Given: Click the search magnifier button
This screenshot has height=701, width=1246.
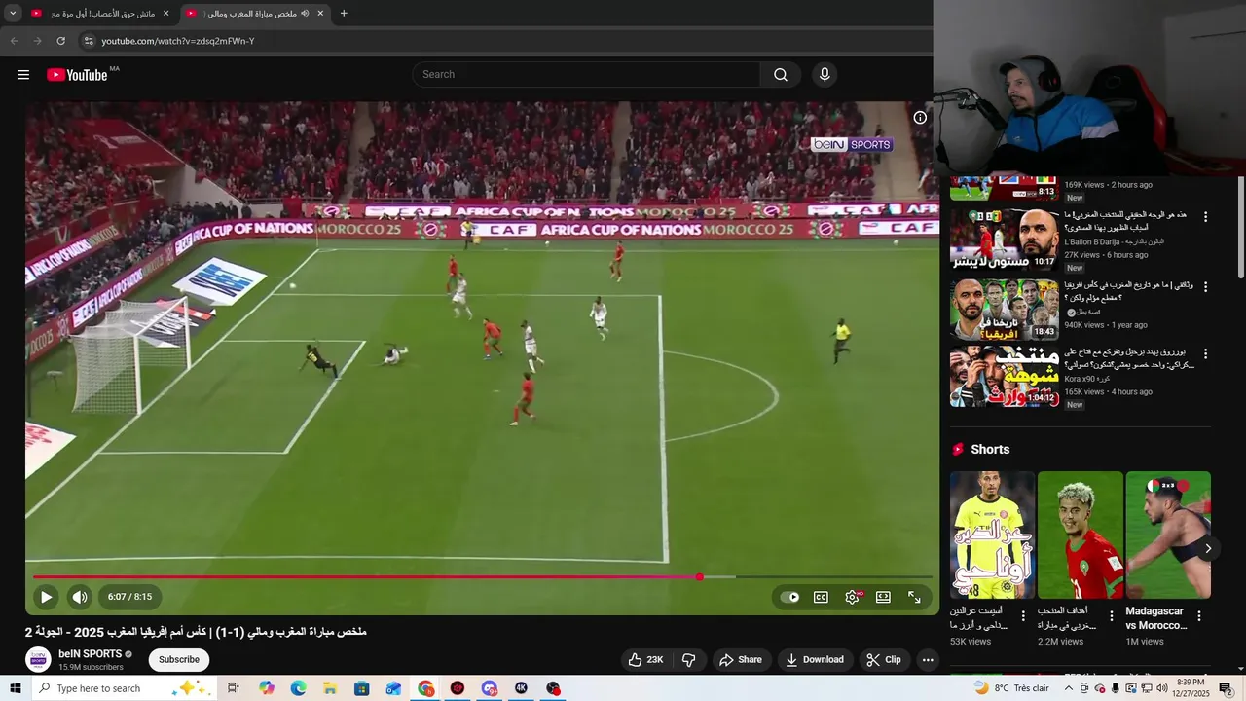Looking at the screenshot, I should click(x=781, y=75).
